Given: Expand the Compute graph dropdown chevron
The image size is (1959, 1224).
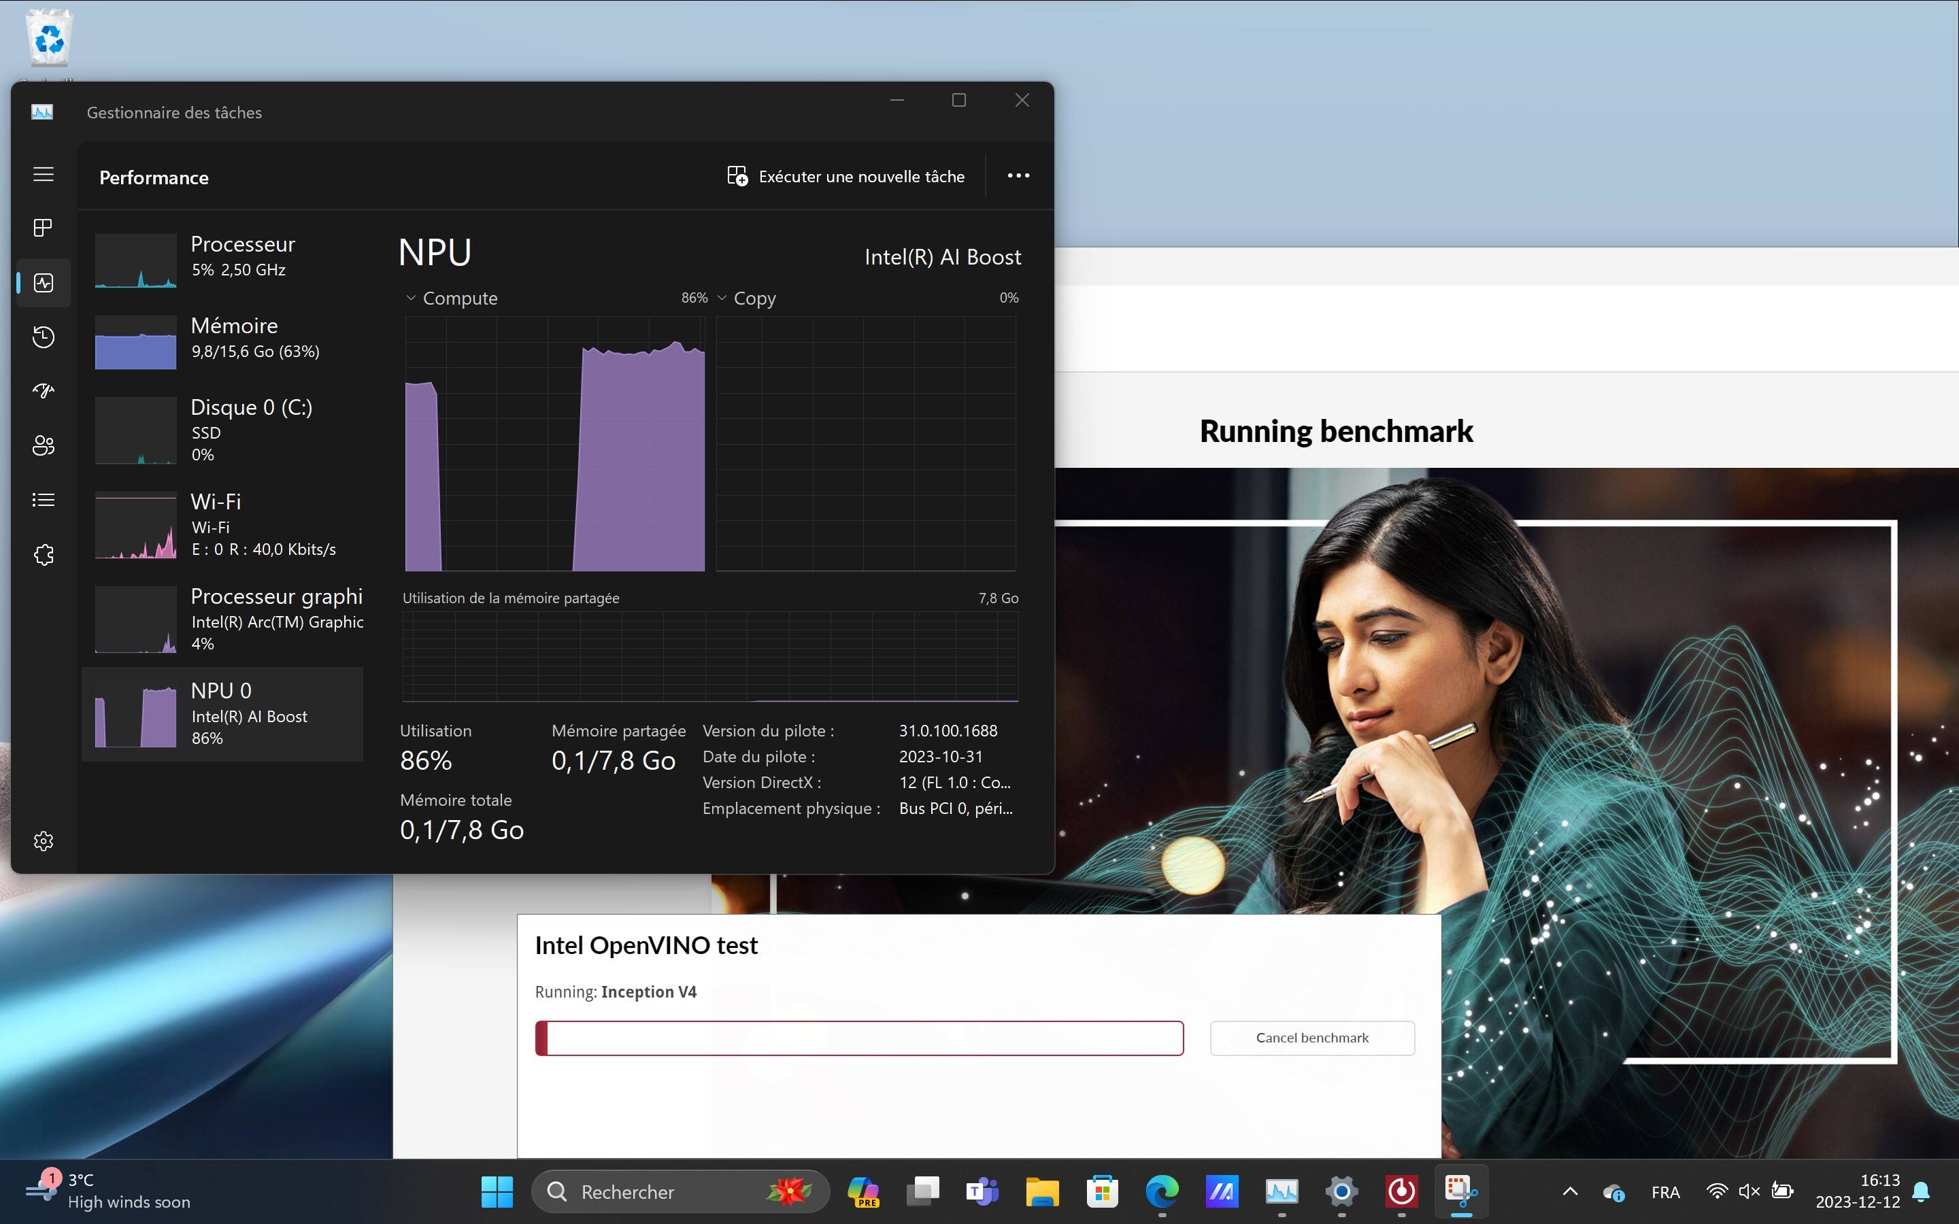Looking at the screenshot, I should 410,298.
